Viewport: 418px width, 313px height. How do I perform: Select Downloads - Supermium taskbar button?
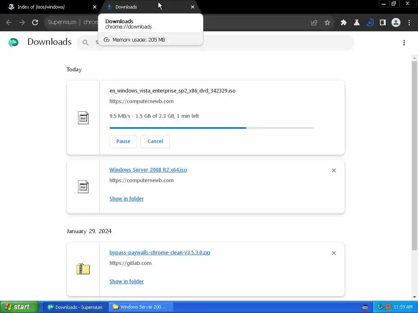[x=76, y=307]
